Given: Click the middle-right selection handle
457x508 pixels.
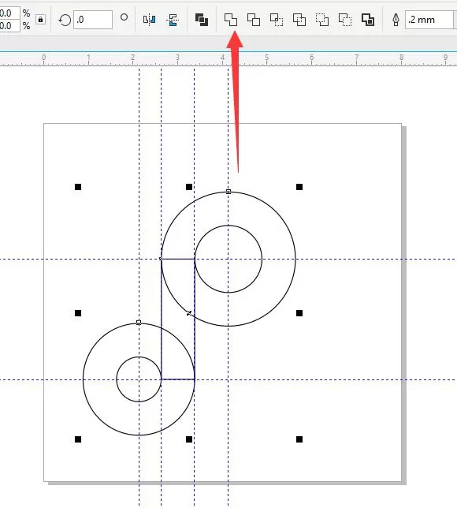Looking at the screenshot, I should [299, 313].
